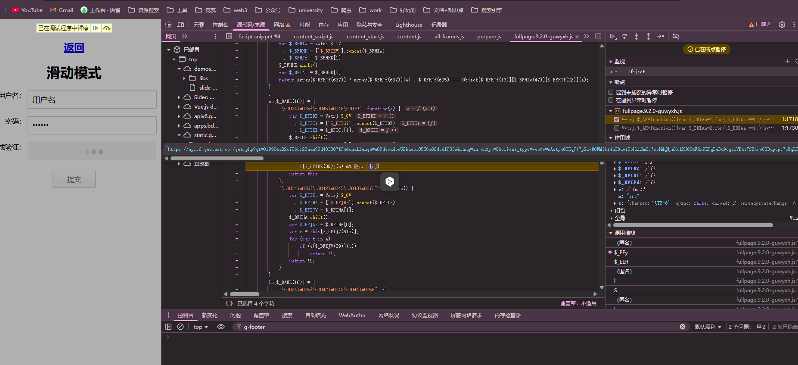Image resolution: width=798 pixels, height=365 pixels.
Task: Resume execution from page paused overlay
Action: click(x=96, y=28)
